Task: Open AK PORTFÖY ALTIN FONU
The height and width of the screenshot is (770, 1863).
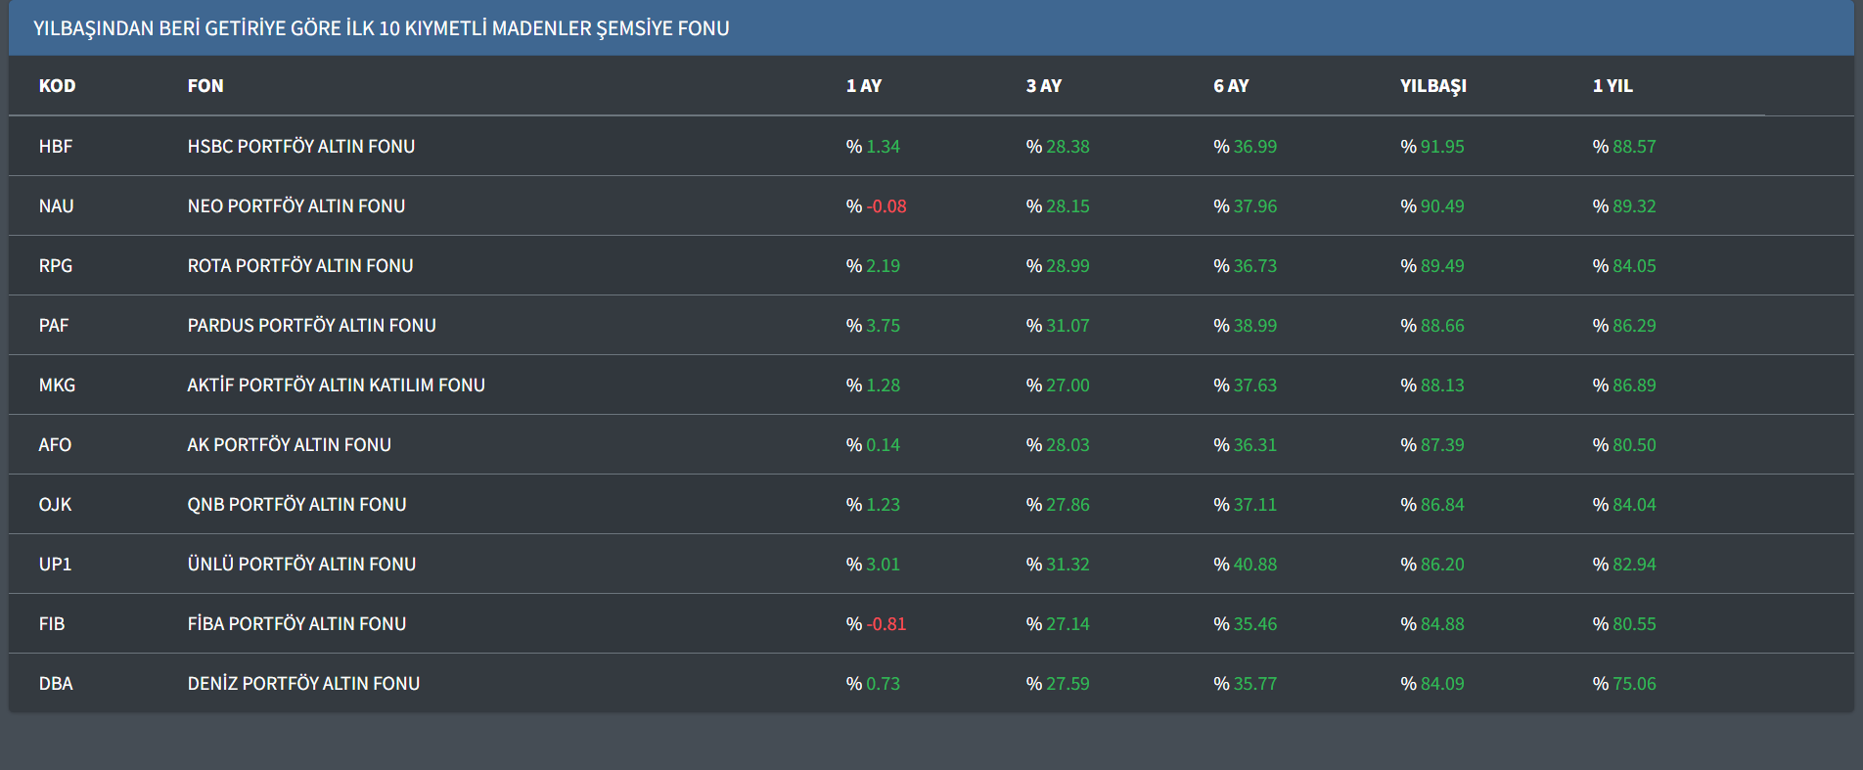Action: (289, 445)
